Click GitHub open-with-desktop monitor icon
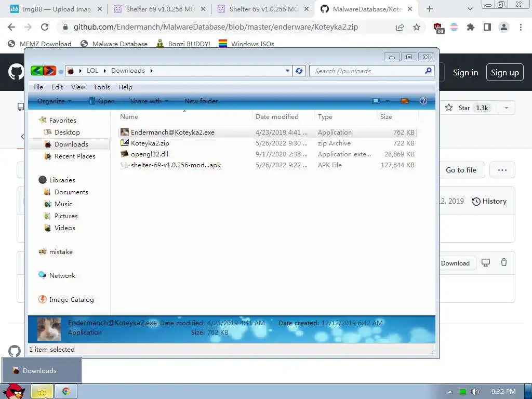Image resolution: width=532 pixels, height=399 pixels. (486, 262)
